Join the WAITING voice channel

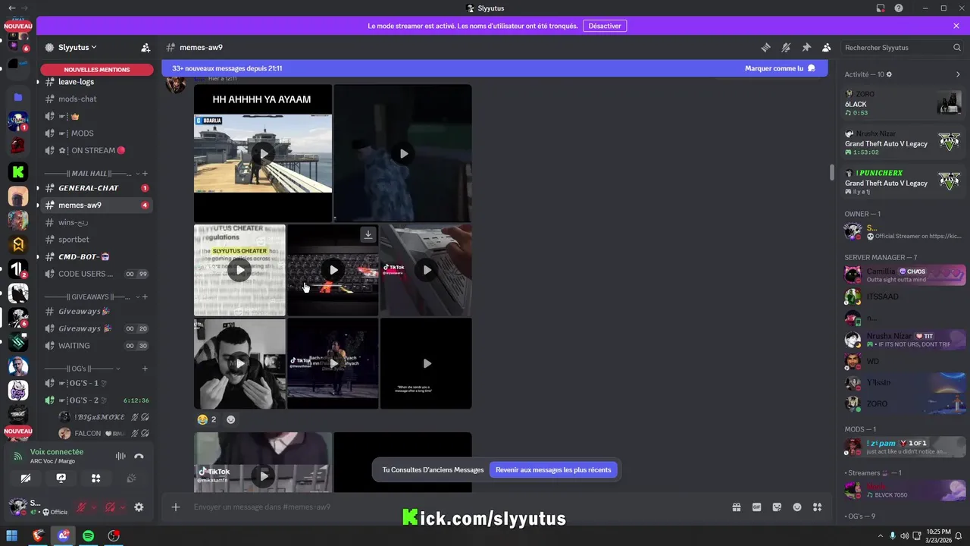(x=96, y=346)
